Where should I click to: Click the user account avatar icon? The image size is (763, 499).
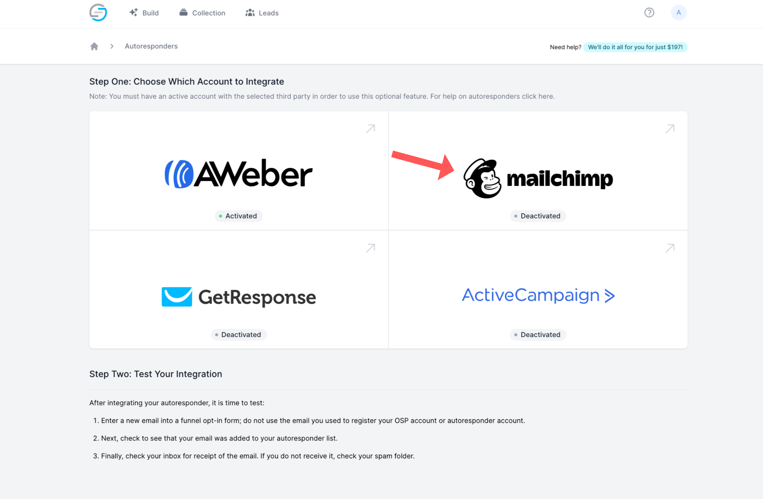click(679, 12)
